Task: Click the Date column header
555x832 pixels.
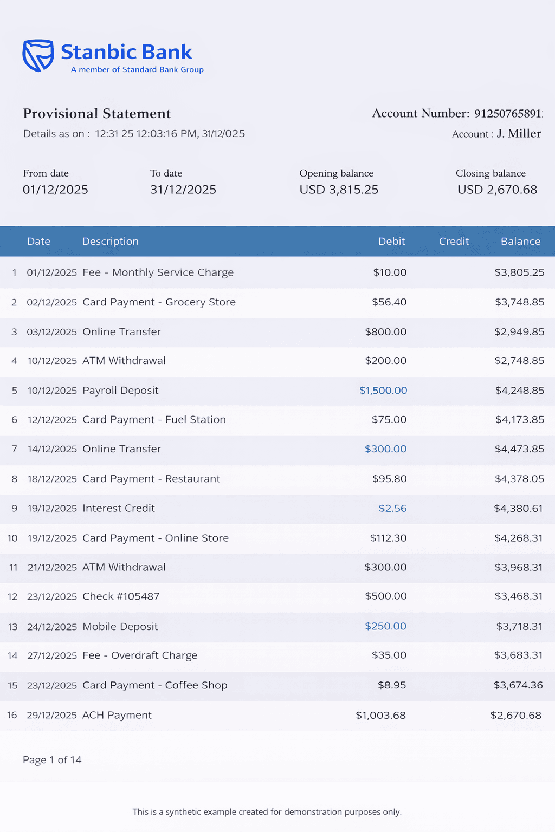Action: click(x=38, y=241)
